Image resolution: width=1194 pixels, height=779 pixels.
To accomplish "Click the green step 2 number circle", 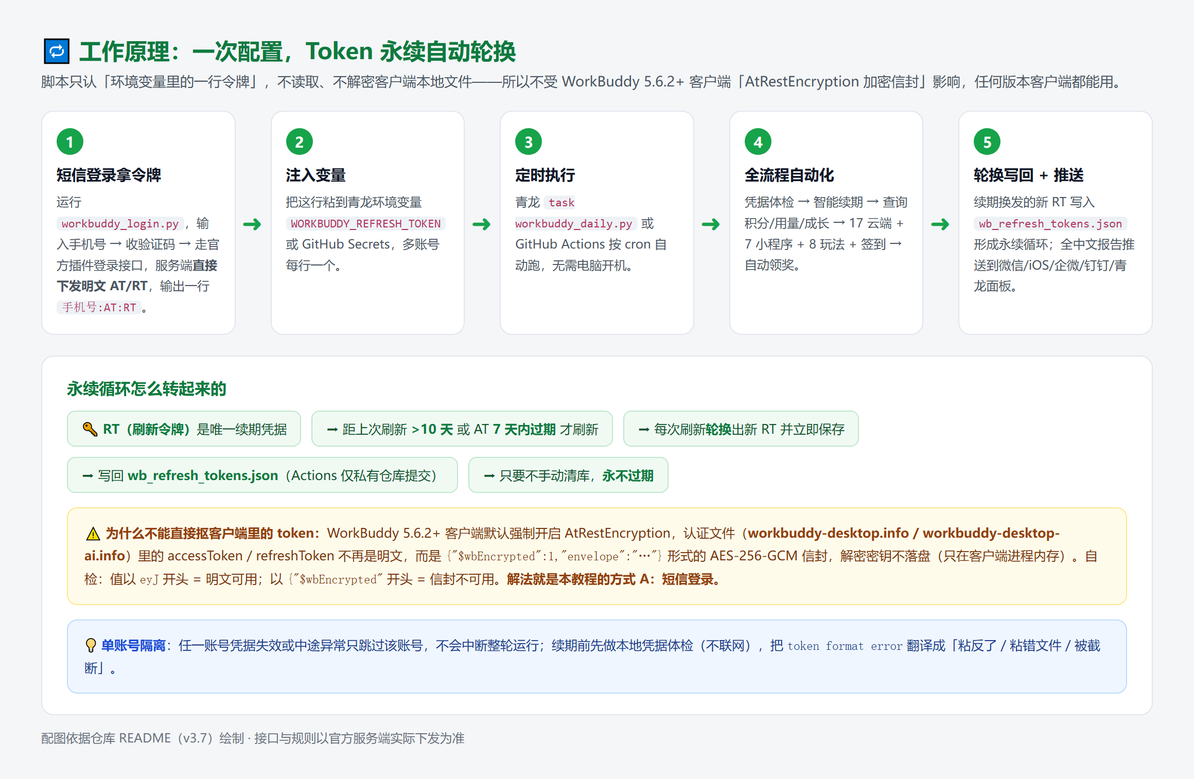I will [300, 141].
